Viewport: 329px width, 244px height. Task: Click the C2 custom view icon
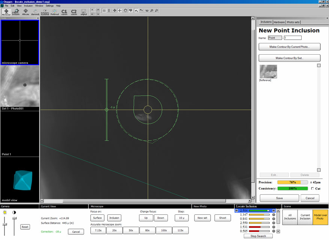click(74, 12)
